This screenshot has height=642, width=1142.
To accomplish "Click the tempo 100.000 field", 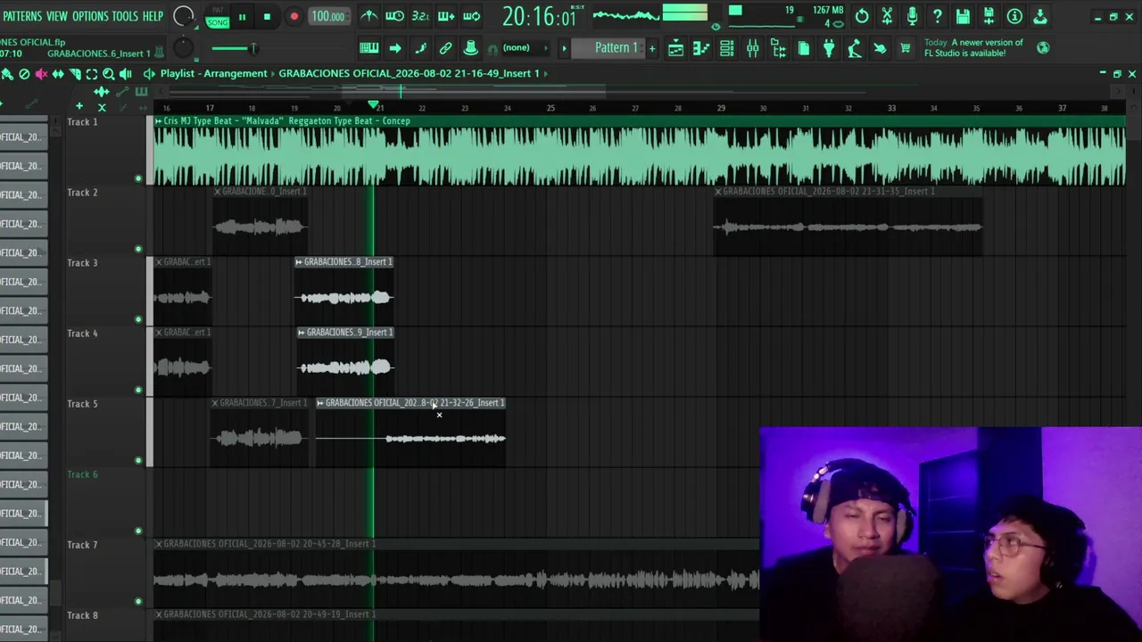I will (327, 17).
